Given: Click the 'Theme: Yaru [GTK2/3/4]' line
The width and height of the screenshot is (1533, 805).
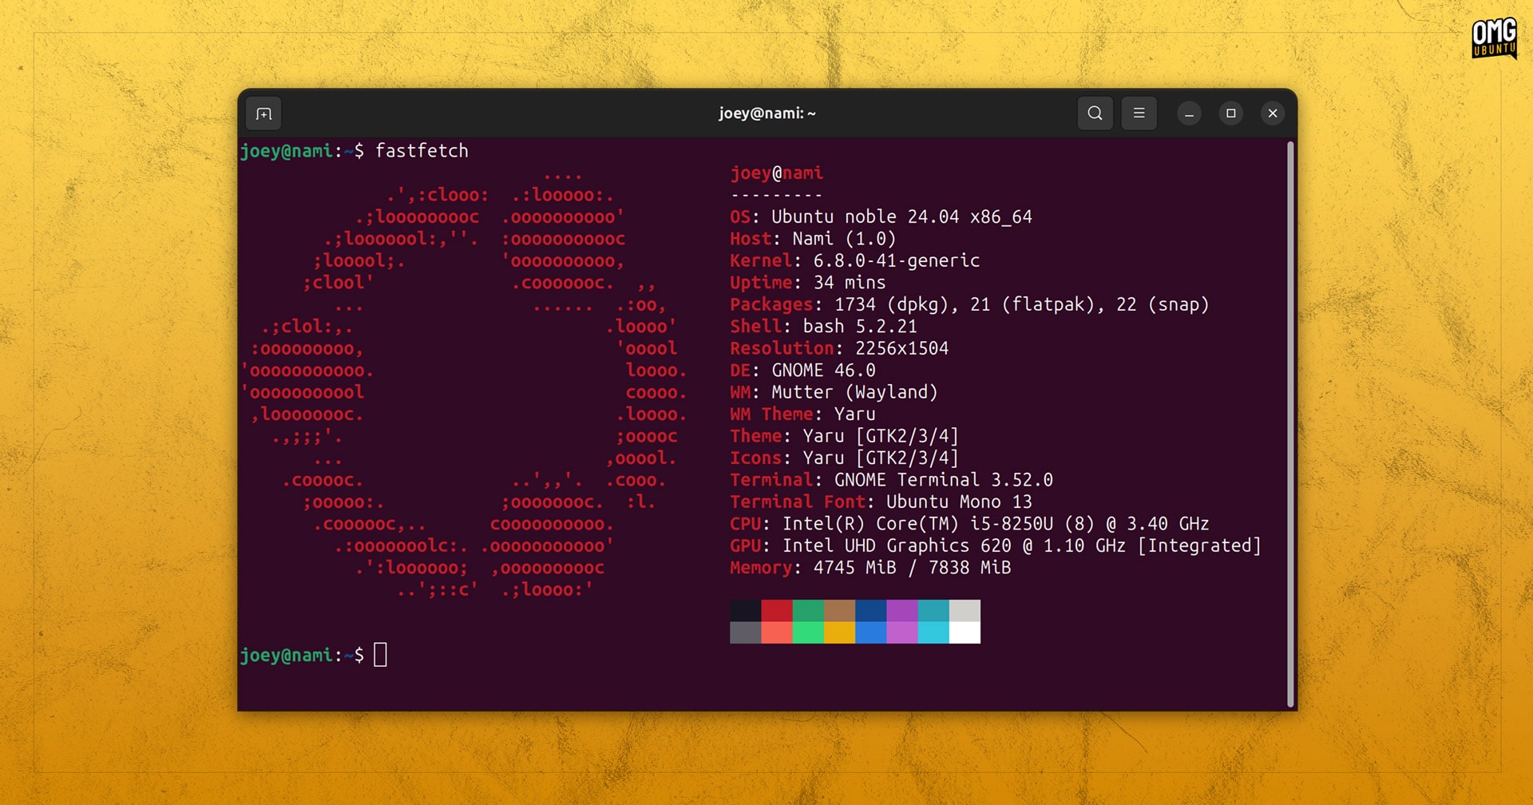Looking at the screenshot, I should [844, 436].
